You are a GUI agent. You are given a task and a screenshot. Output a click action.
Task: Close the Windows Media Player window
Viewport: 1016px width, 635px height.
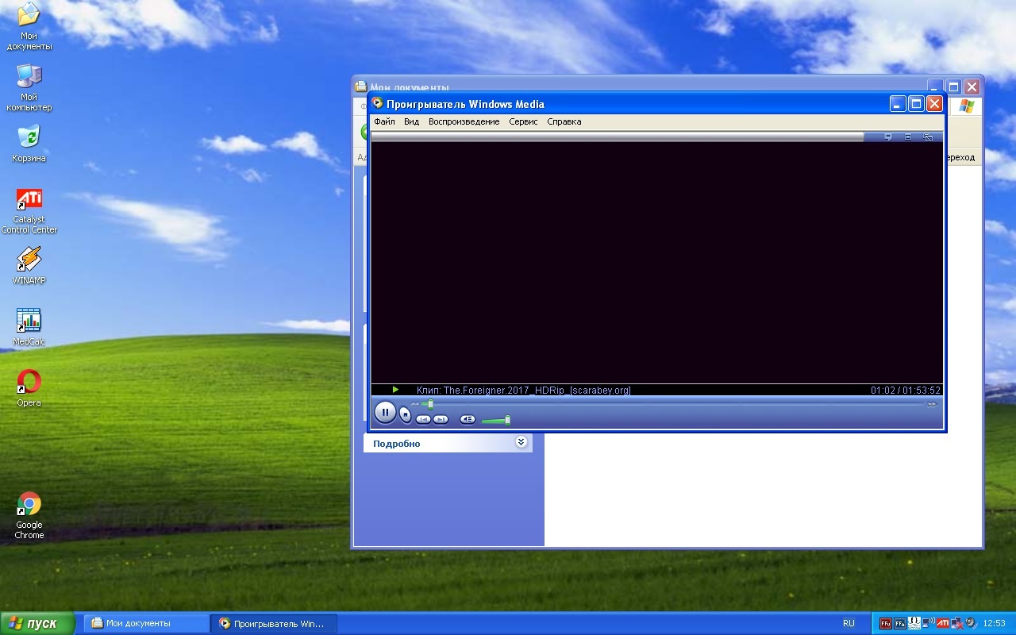[934, 104]
